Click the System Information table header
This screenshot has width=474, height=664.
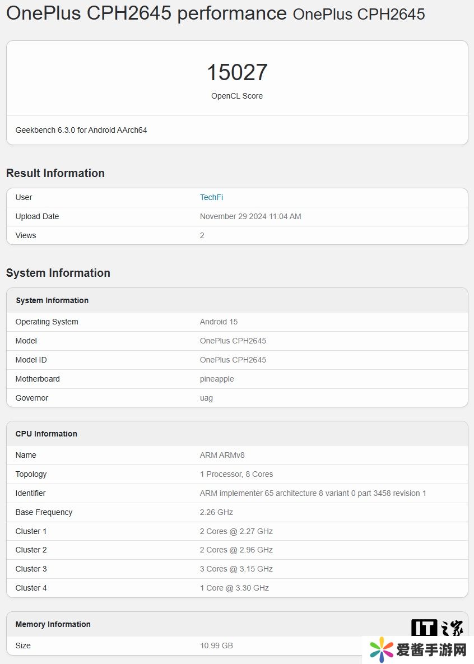[52, 300]
